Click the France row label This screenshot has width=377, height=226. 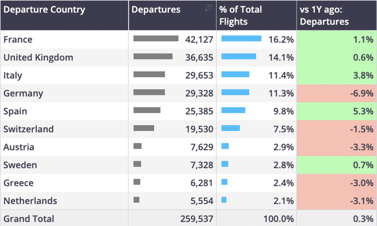click(x=18, y=39)
